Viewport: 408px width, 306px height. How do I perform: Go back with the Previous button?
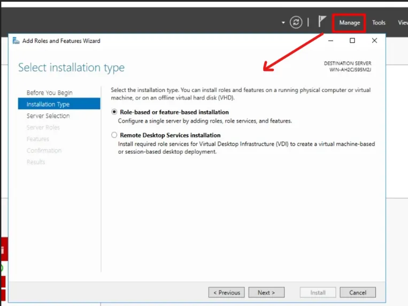pos(226,293)
